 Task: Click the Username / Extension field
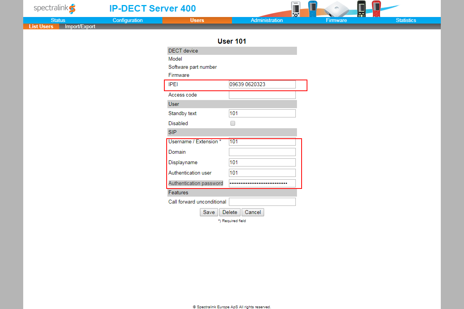pyautogui.click(x=262, y=141)
